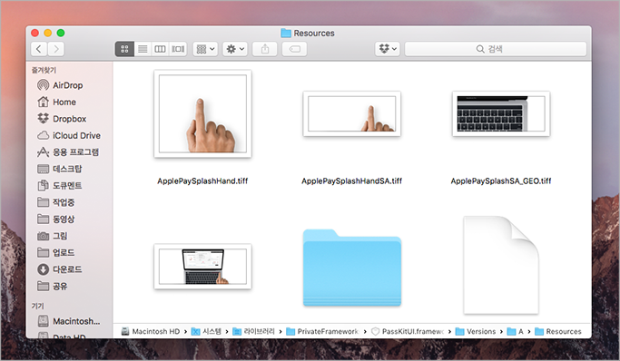
Task: Switch to list view
Action: tap(143, 49)
